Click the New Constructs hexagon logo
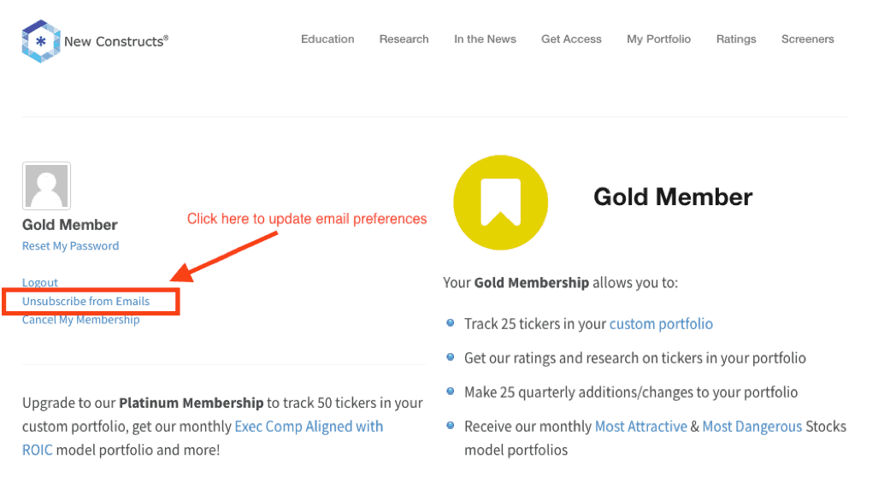 pyautogui.click(x=41, y=41)
